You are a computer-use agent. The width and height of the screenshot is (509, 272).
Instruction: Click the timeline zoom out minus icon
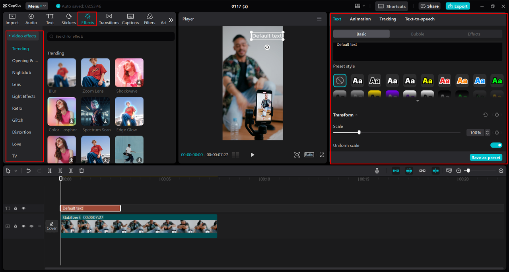point(458,171)
